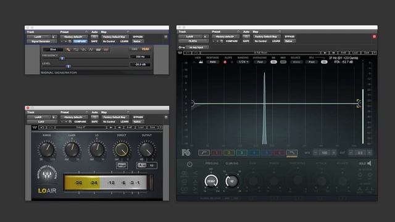Move the FREQUENCY slider handle in Signal Generator

tap(62, 59)
